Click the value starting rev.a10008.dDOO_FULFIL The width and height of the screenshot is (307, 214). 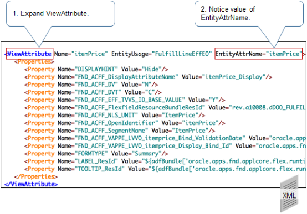click(267, 107)
